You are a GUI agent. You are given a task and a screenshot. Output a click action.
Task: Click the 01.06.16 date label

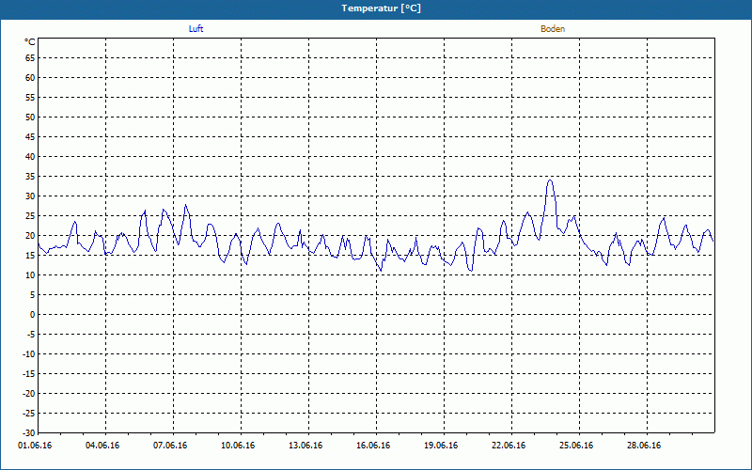pos(35,446)
